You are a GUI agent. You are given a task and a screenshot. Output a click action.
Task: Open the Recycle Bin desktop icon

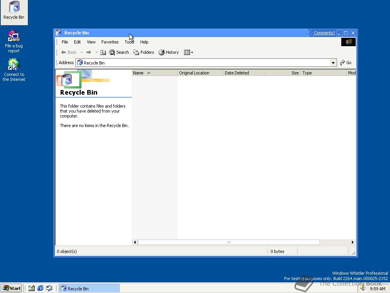(14, 11)
